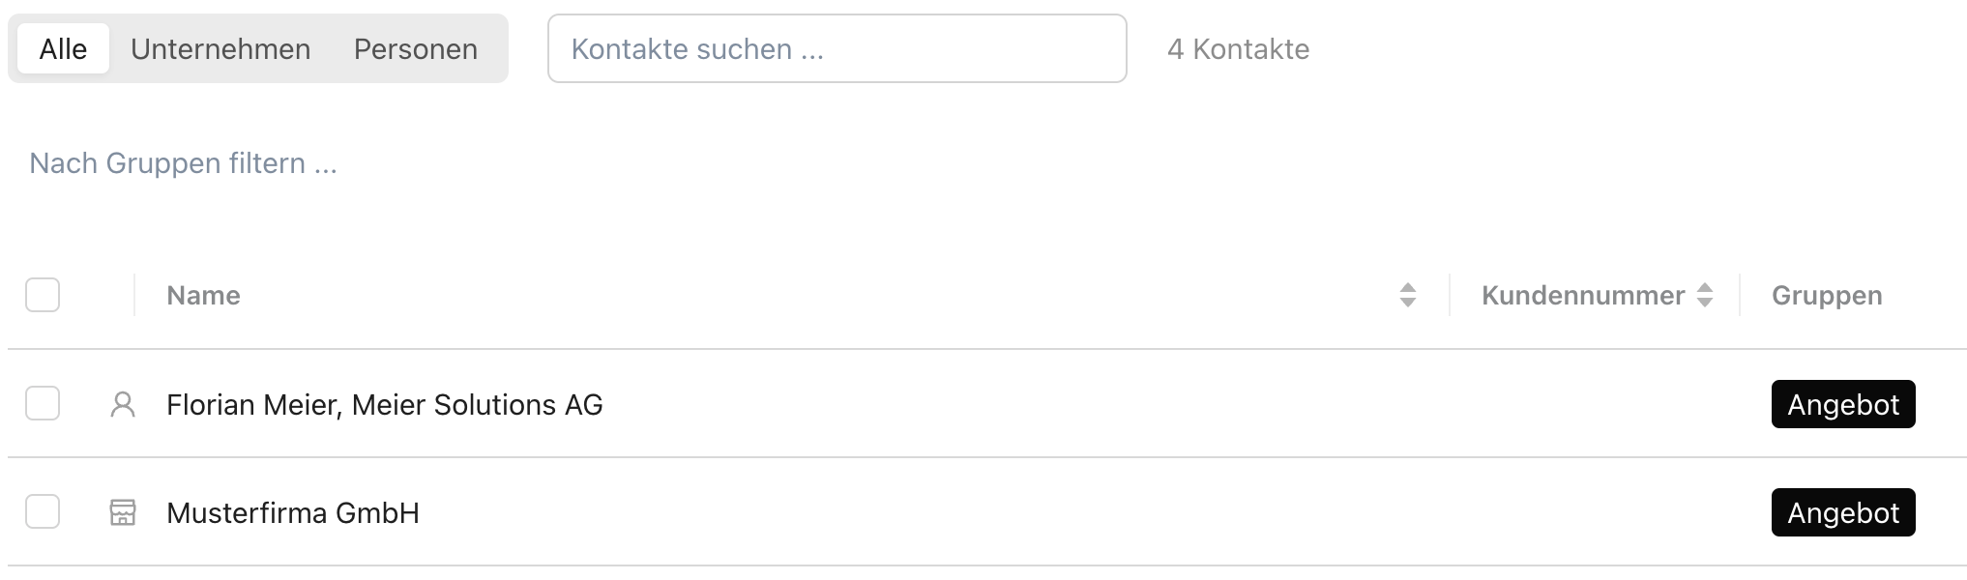Click the '4 Kontakte' counter label

(x=1238, y=48)
